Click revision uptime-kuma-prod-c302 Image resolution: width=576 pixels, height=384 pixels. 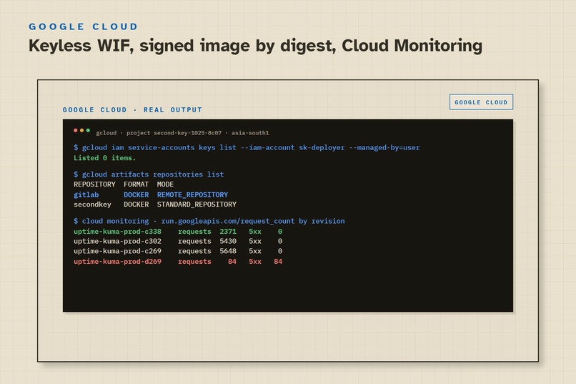[x=117, y=242]
